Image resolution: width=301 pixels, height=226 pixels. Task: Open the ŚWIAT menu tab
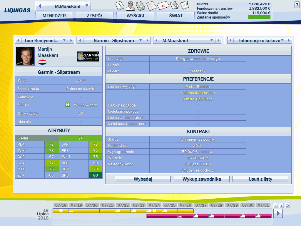pyautogui.click(x=176, y=16)
